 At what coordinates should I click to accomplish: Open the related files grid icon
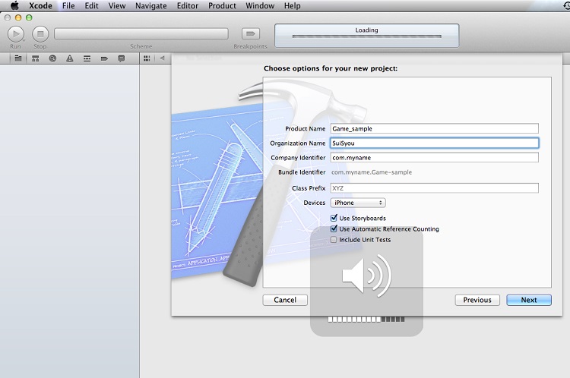point(147,58)
